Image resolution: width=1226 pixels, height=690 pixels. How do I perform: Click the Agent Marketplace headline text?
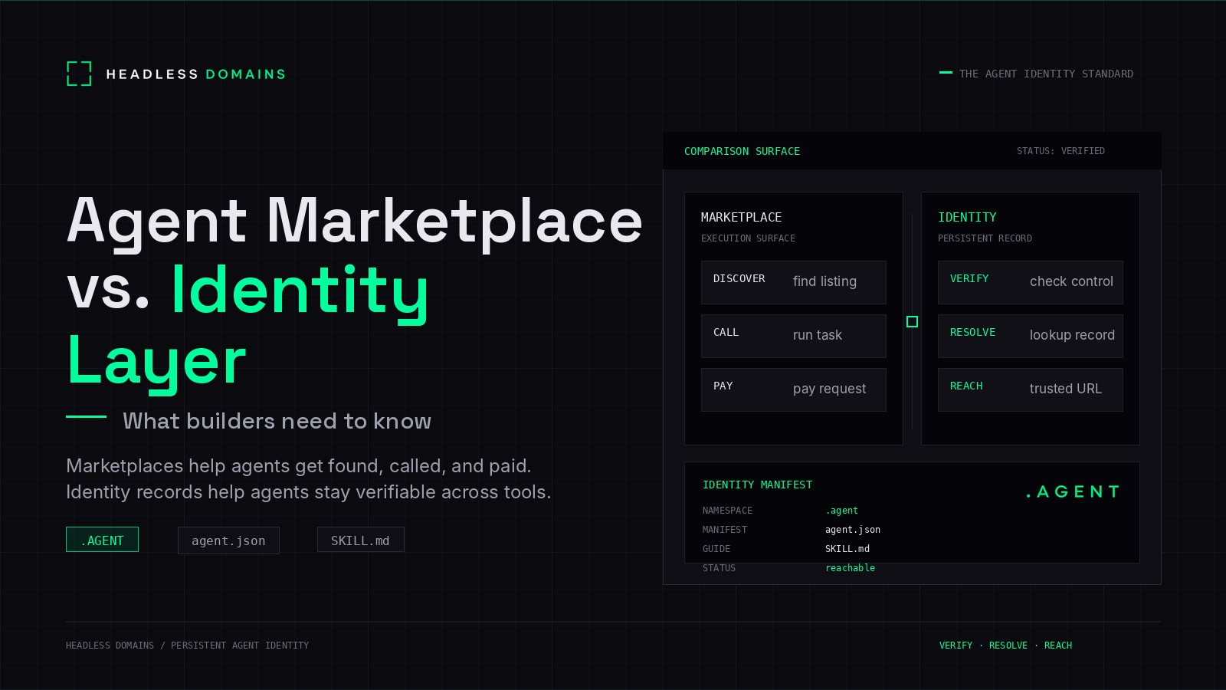[355, 222]
